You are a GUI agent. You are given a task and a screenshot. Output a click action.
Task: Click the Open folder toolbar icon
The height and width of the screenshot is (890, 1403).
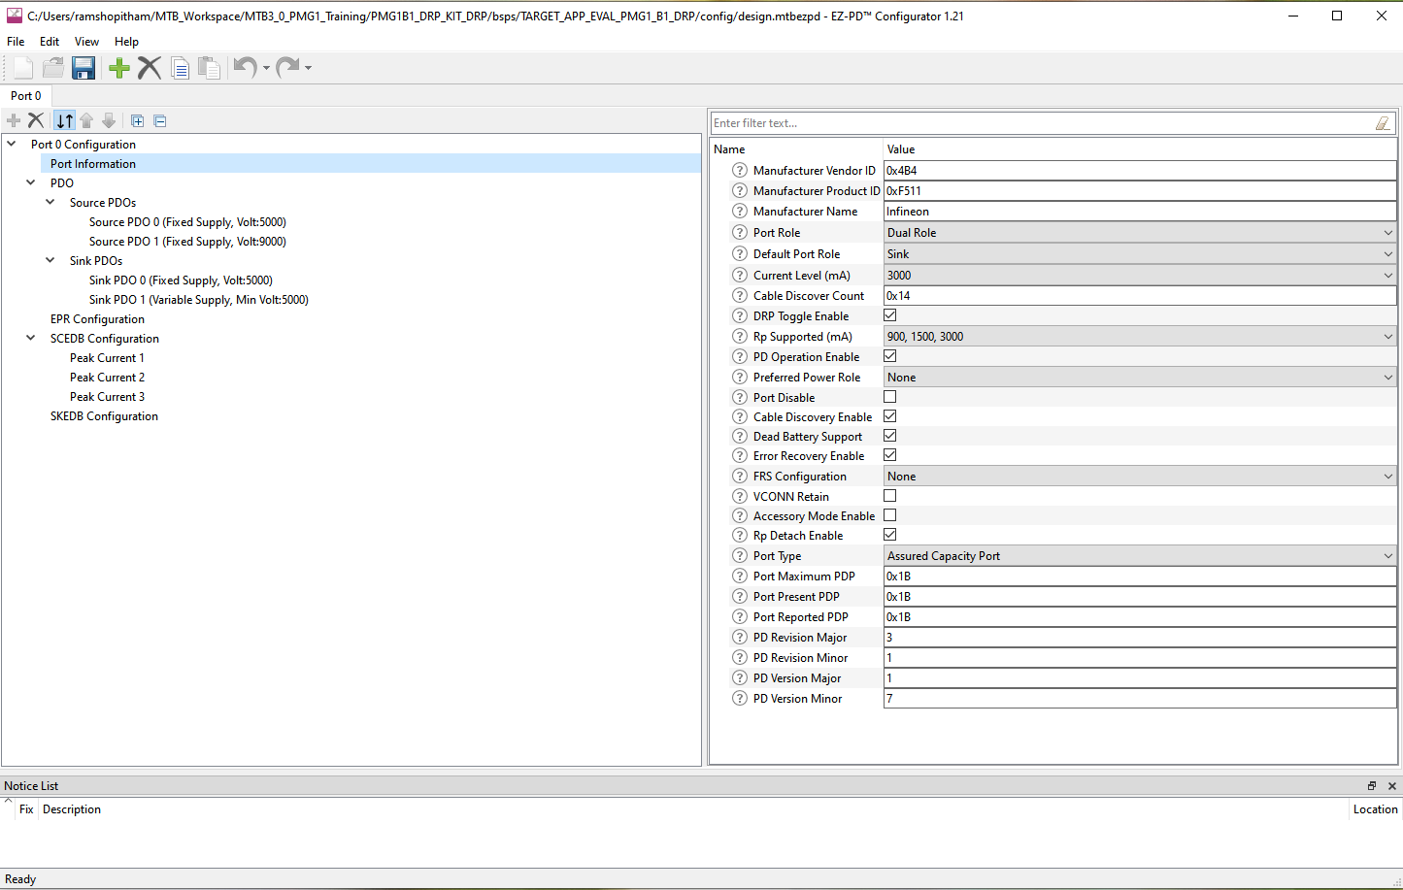coord(53,67)
